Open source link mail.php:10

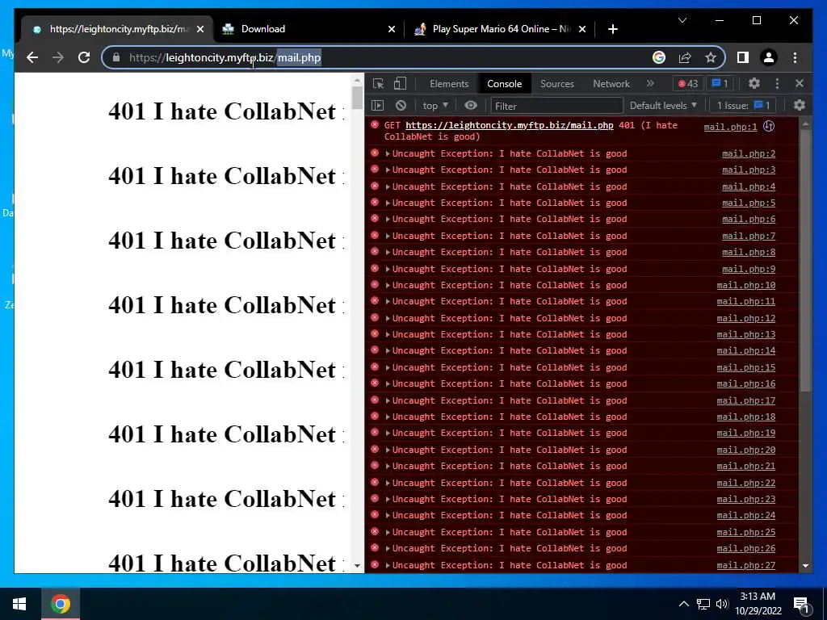point(746,285)
